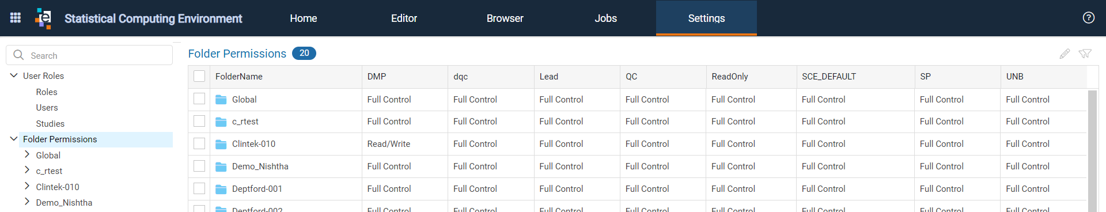
Task: Click the Statistical Computing Environment logo
Action: click(43, 18)
